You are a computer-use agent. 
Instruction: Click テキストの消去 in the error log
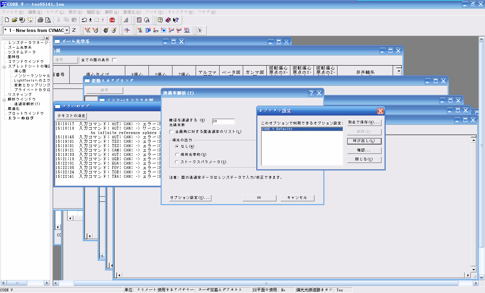(x=71, y=116)
